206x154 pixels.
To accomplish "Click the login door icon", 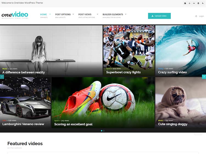I will 196,16.
